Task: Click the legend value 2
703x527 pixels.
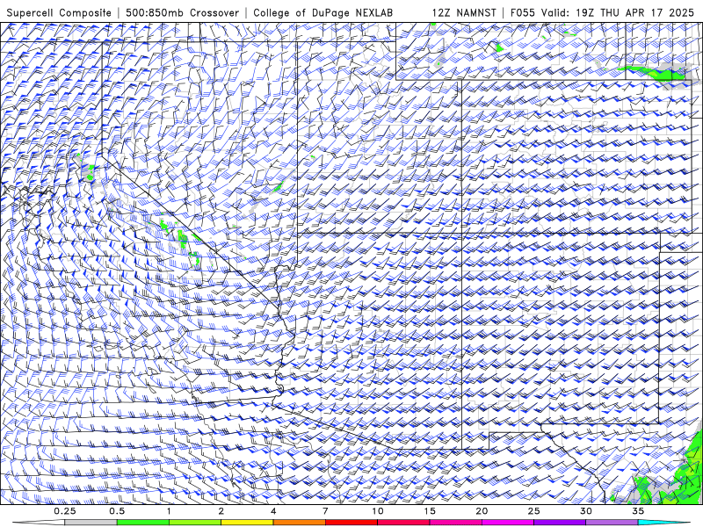Action: [x=221, y=511]
